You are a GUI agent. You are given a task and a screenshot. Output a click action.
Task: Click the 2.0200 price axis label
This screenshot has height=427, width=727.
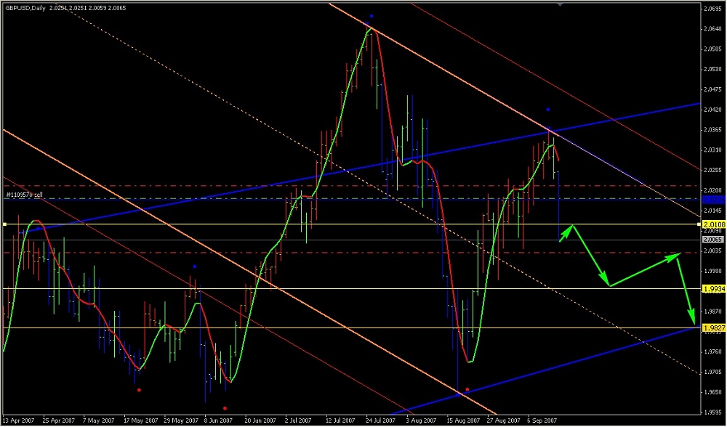pos(714,190)
